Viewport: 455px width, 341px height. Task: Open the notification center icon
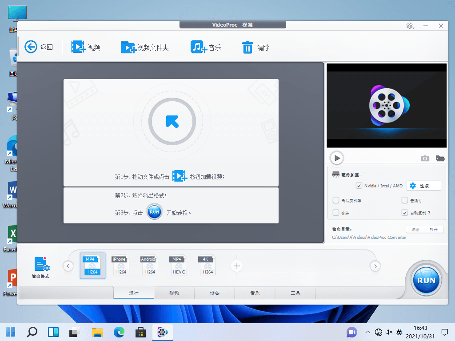[444, 332]
